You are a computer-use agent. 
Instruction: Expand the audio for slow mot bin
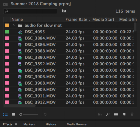click(14, 25)
